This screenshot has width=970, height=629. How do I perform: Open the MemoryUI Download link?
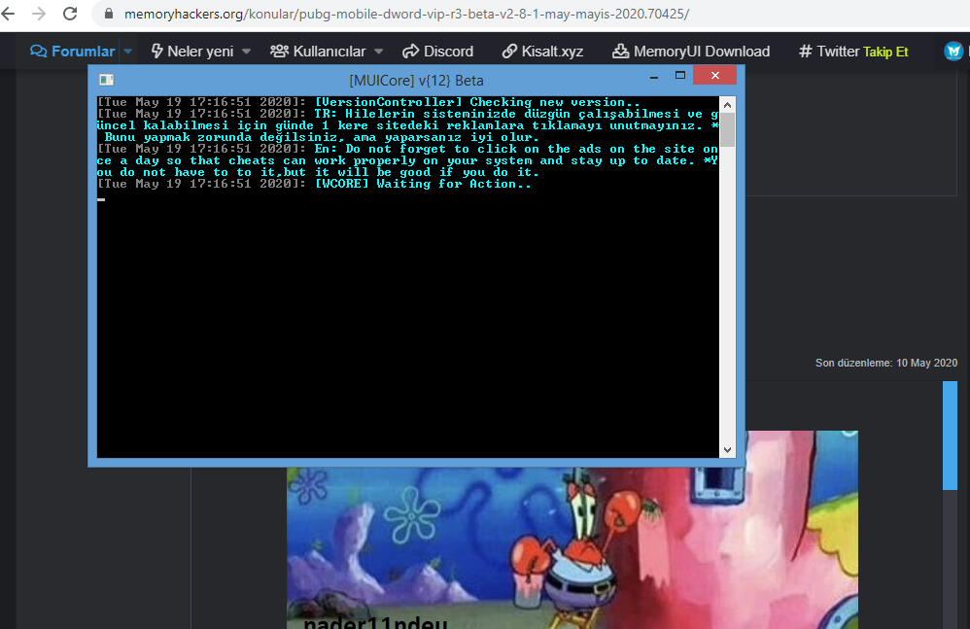(x=691, y=52)
